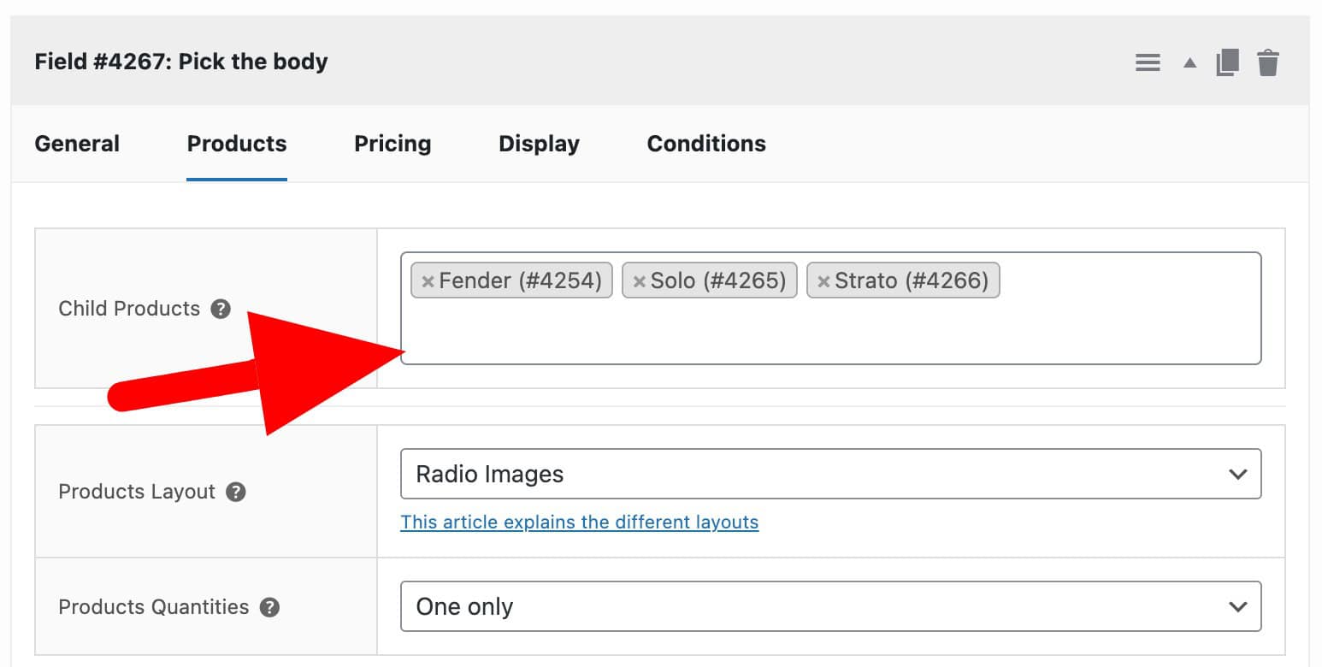Remove the Solo (#4265) product tag
Screen dimensions: 1322x667
[x=639, y=280]
